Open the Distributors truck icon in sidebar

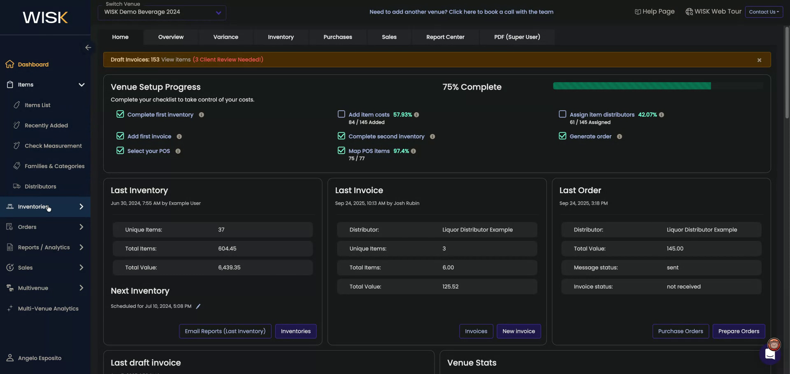pyautogui.click(x=17, y=187)
